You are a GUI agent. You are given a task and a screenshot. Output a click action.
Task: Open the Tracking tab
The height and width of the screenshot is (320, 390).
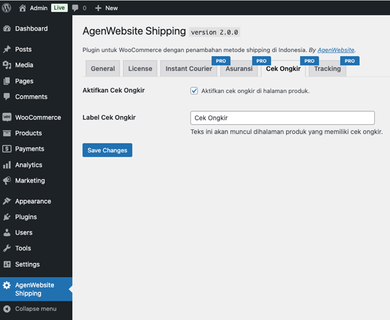pos(327,69)
